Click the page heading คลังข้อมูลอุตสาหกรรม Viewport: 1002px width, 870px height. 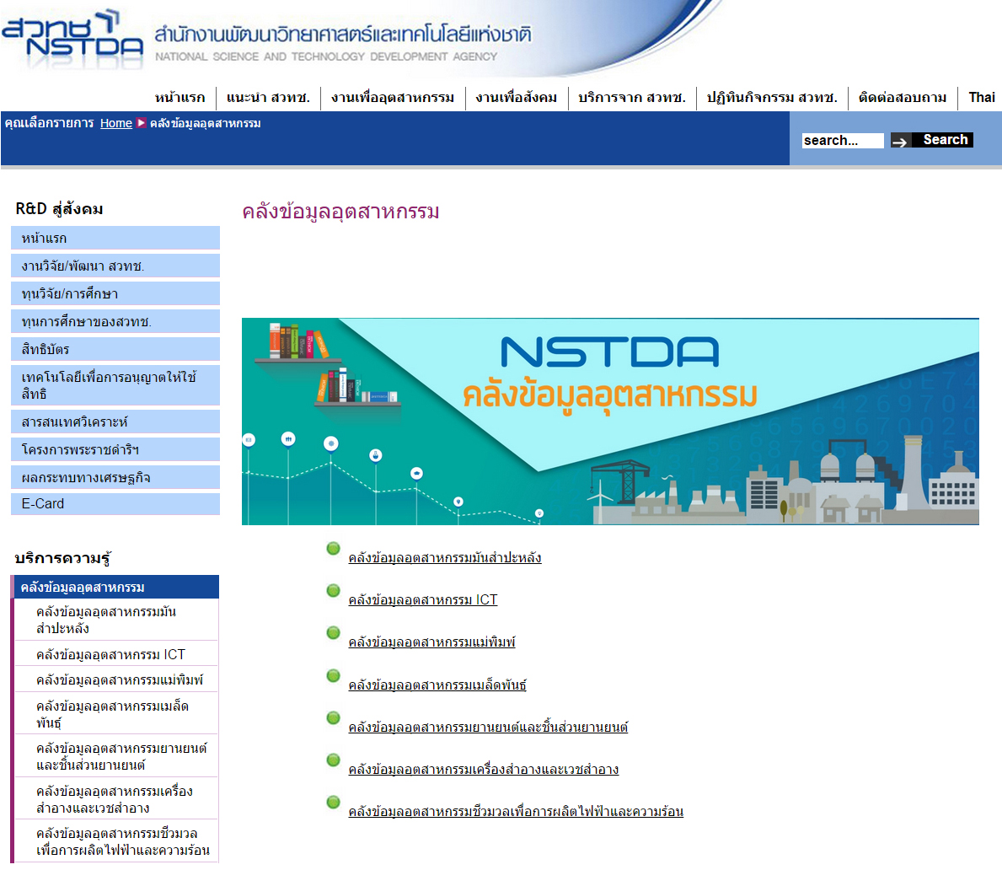(x=340, y=212)
